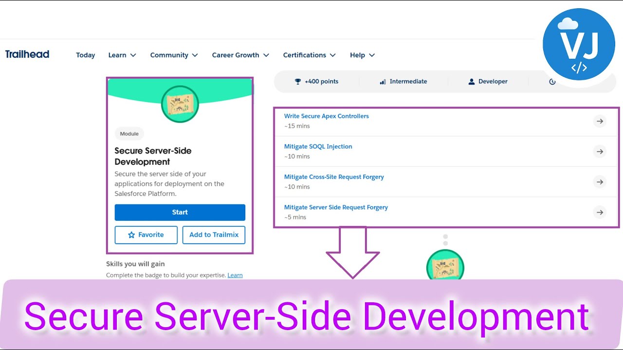Click the chevron next to Community
The width and height of the screenshot is (623, 350).
click(x=195, y=55)
